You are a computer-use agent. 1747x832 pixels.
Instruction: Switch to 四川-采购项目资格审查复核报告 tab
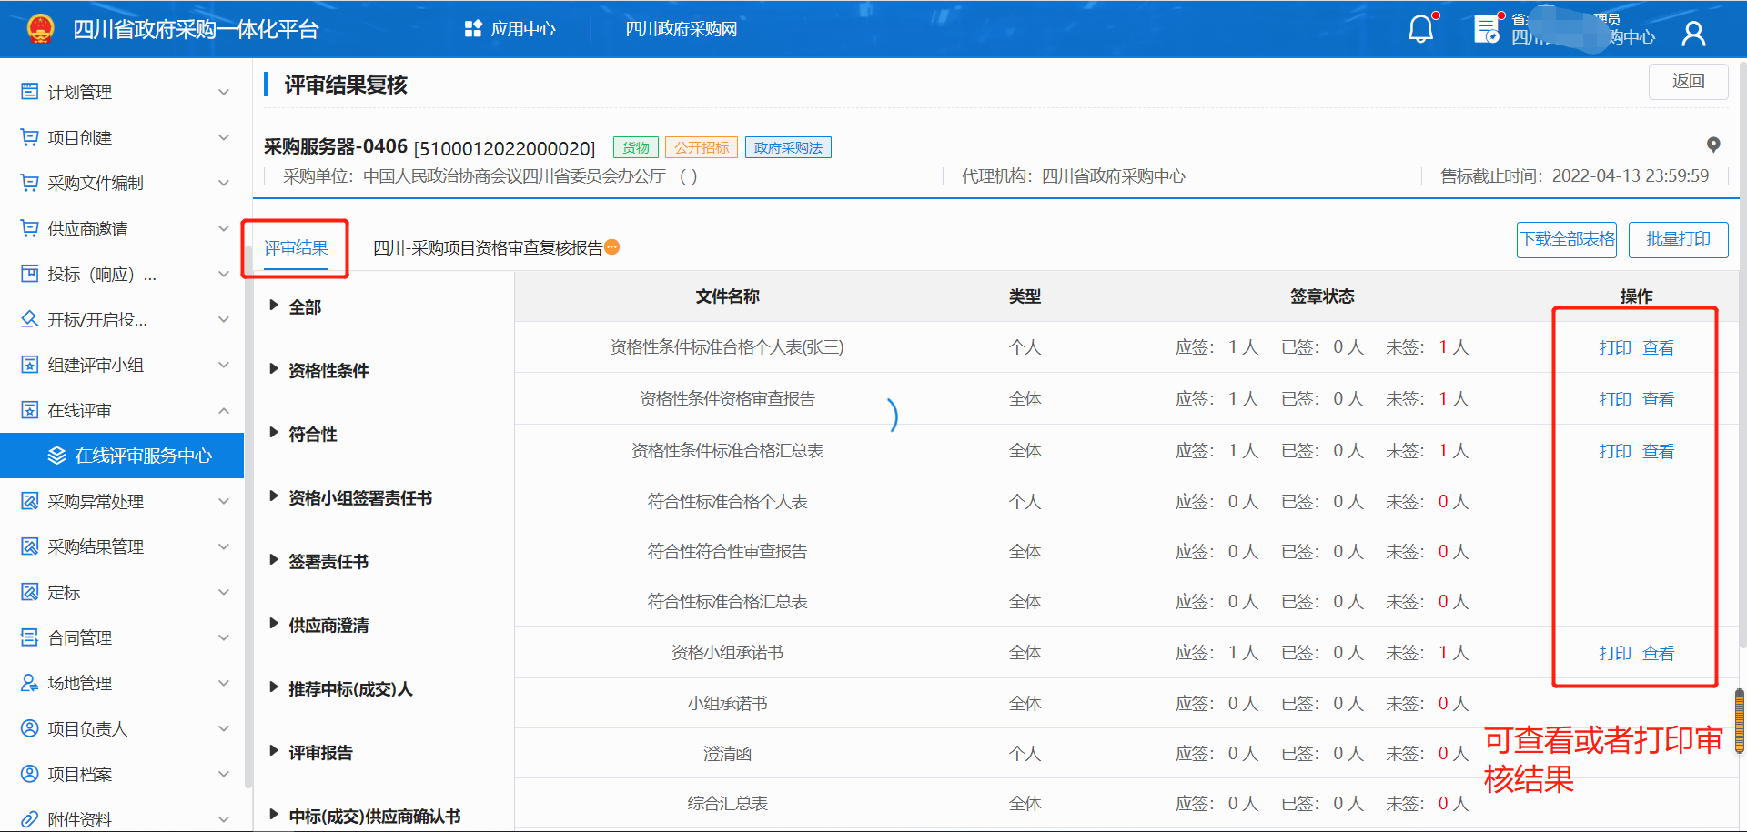click(x=488, y=247)
